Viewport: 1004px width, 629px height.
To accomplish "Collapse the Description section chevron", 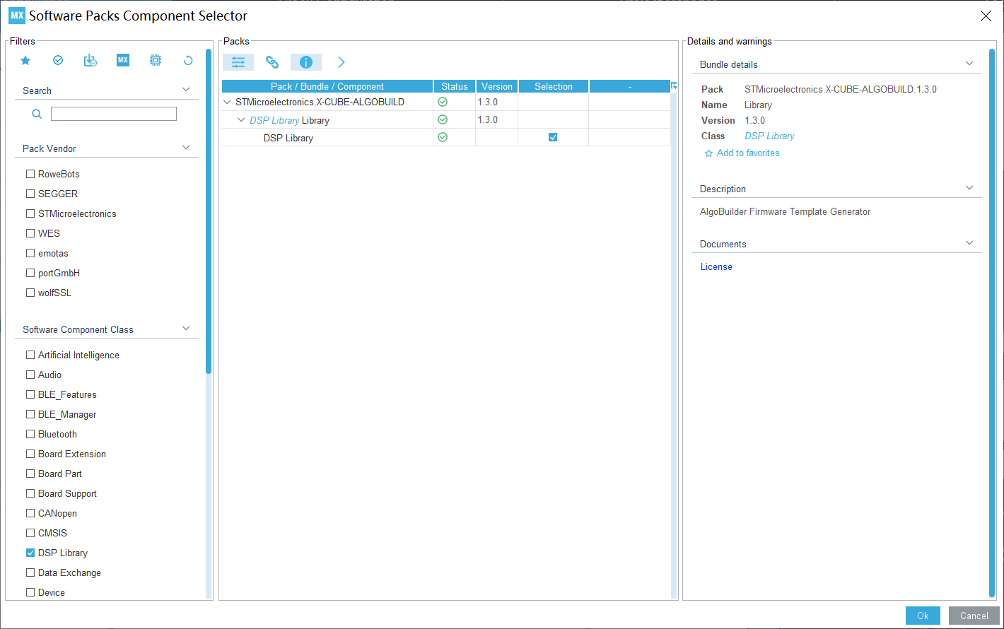I will [969, 187].
